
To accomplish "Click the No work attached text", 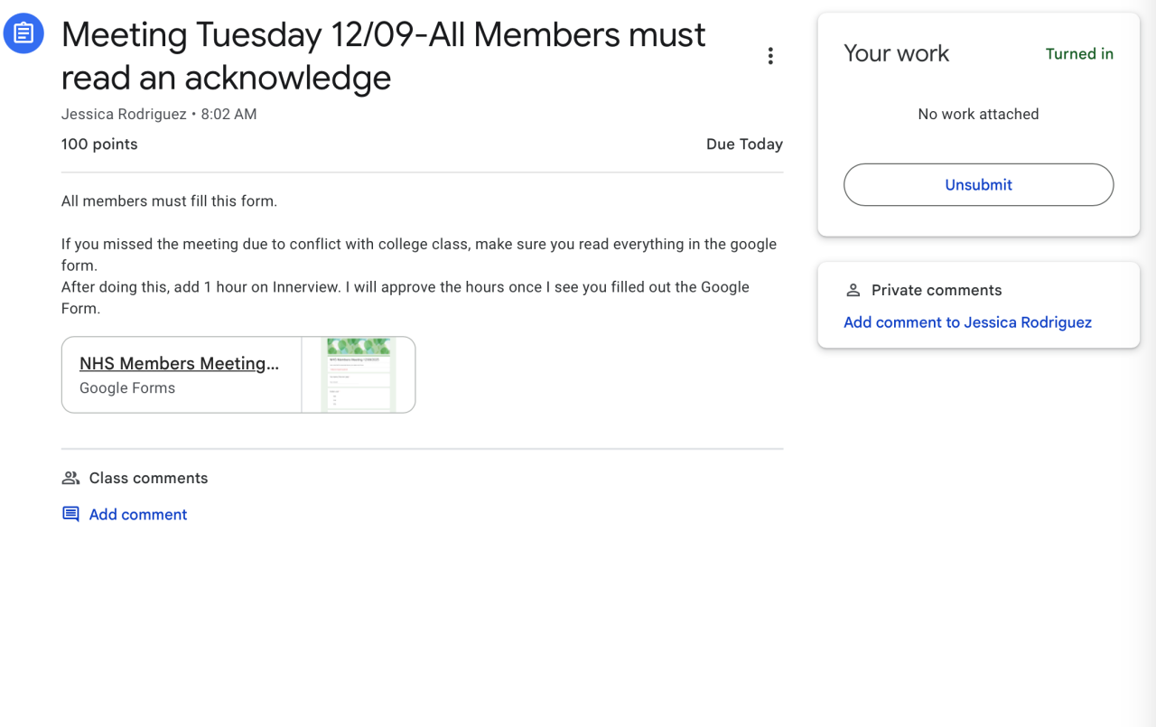I will (x=978, y=115).
